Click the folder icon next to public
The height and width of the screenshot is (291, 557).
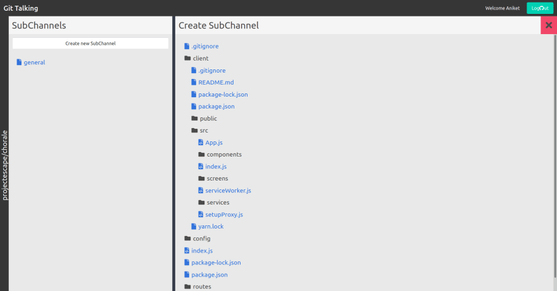click(194, 119)
